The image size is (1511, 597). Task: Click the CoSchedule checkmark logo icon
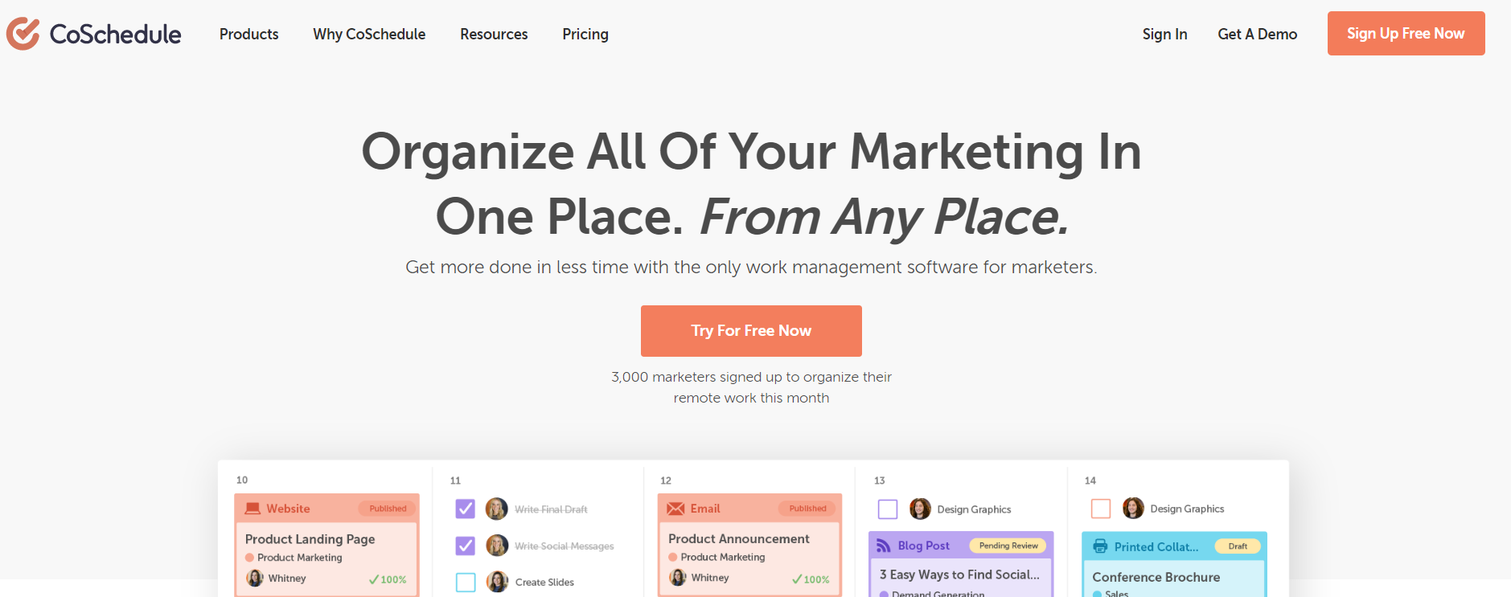coord(23,34)
